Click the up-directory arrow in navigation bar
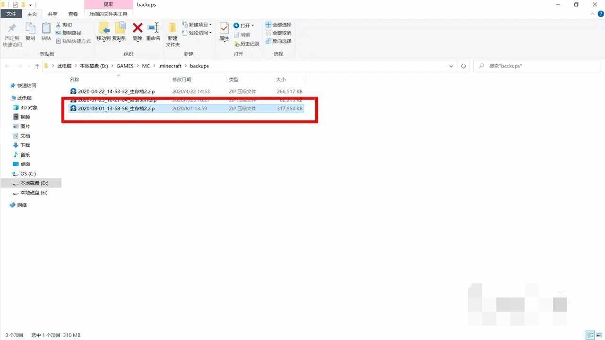The image size is (605, 340). click(x=37, y=66)
